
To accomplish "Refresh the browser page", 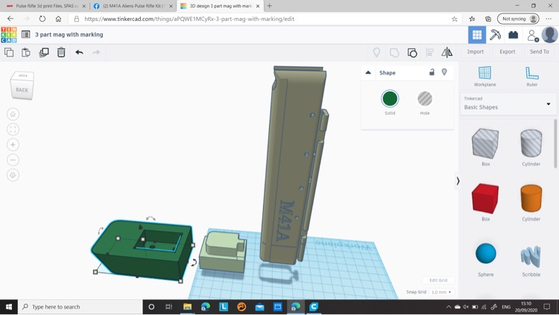I will tap(42, 19).
